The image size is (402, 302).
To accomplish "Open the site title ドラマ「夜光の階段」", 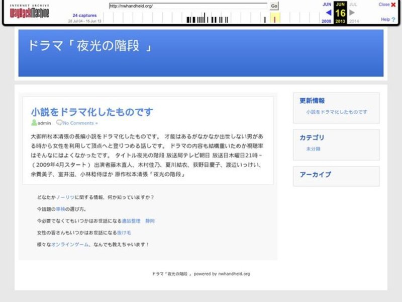I will (x=90, y=46).
